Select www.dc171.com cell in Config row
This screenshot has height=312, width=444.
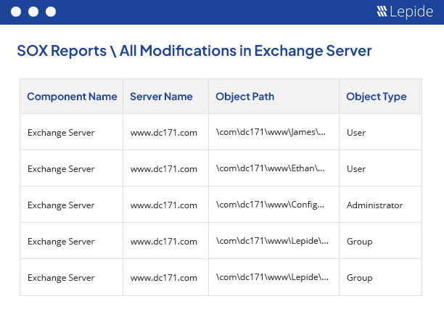coord(164,205)
